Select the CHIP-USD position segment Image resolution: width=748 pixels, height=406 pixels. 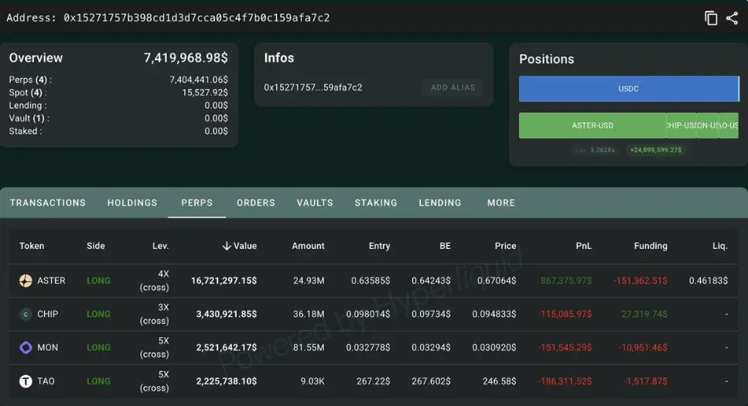point(681,125)
